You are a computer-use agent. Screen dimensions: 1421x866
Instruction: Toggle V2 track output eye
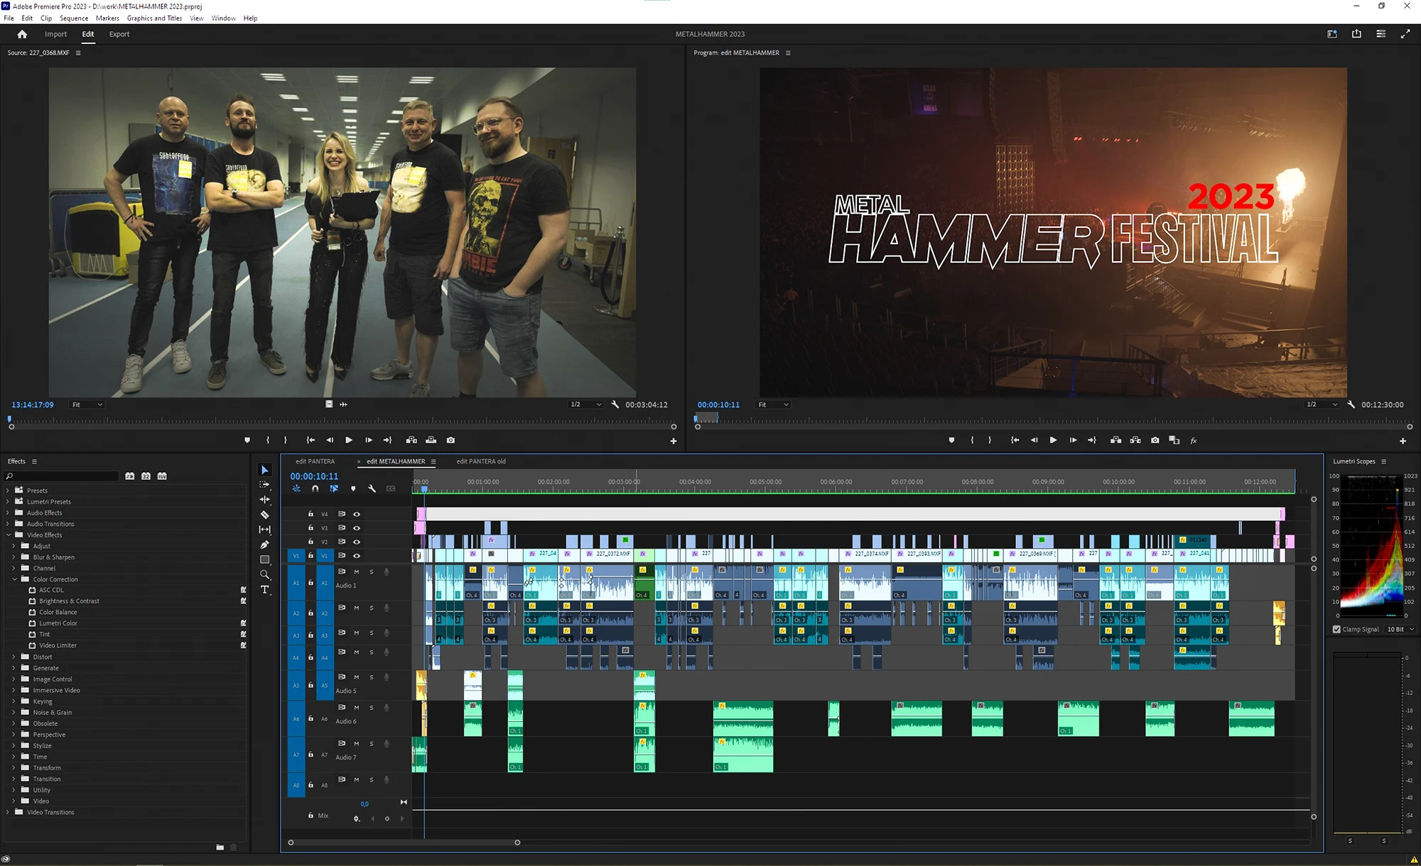pos(357,542)
